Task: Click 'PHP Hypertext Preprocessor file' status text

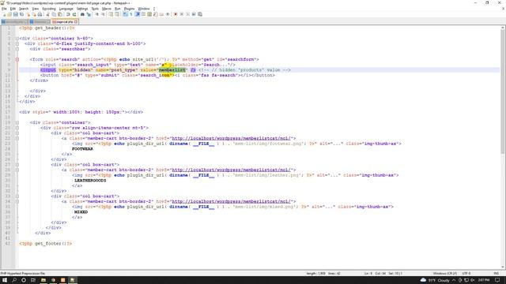Action: 23,274
